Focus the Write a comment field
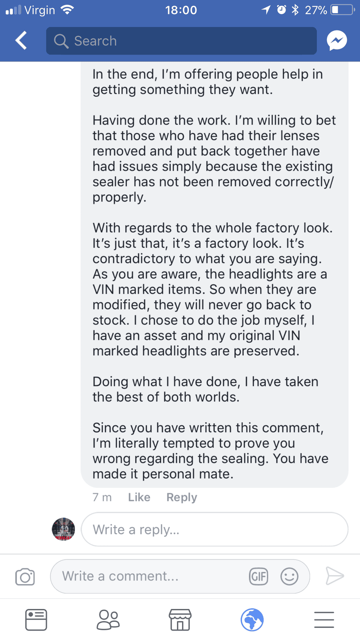This screenshot has height=641, width=360. [180, 576]
